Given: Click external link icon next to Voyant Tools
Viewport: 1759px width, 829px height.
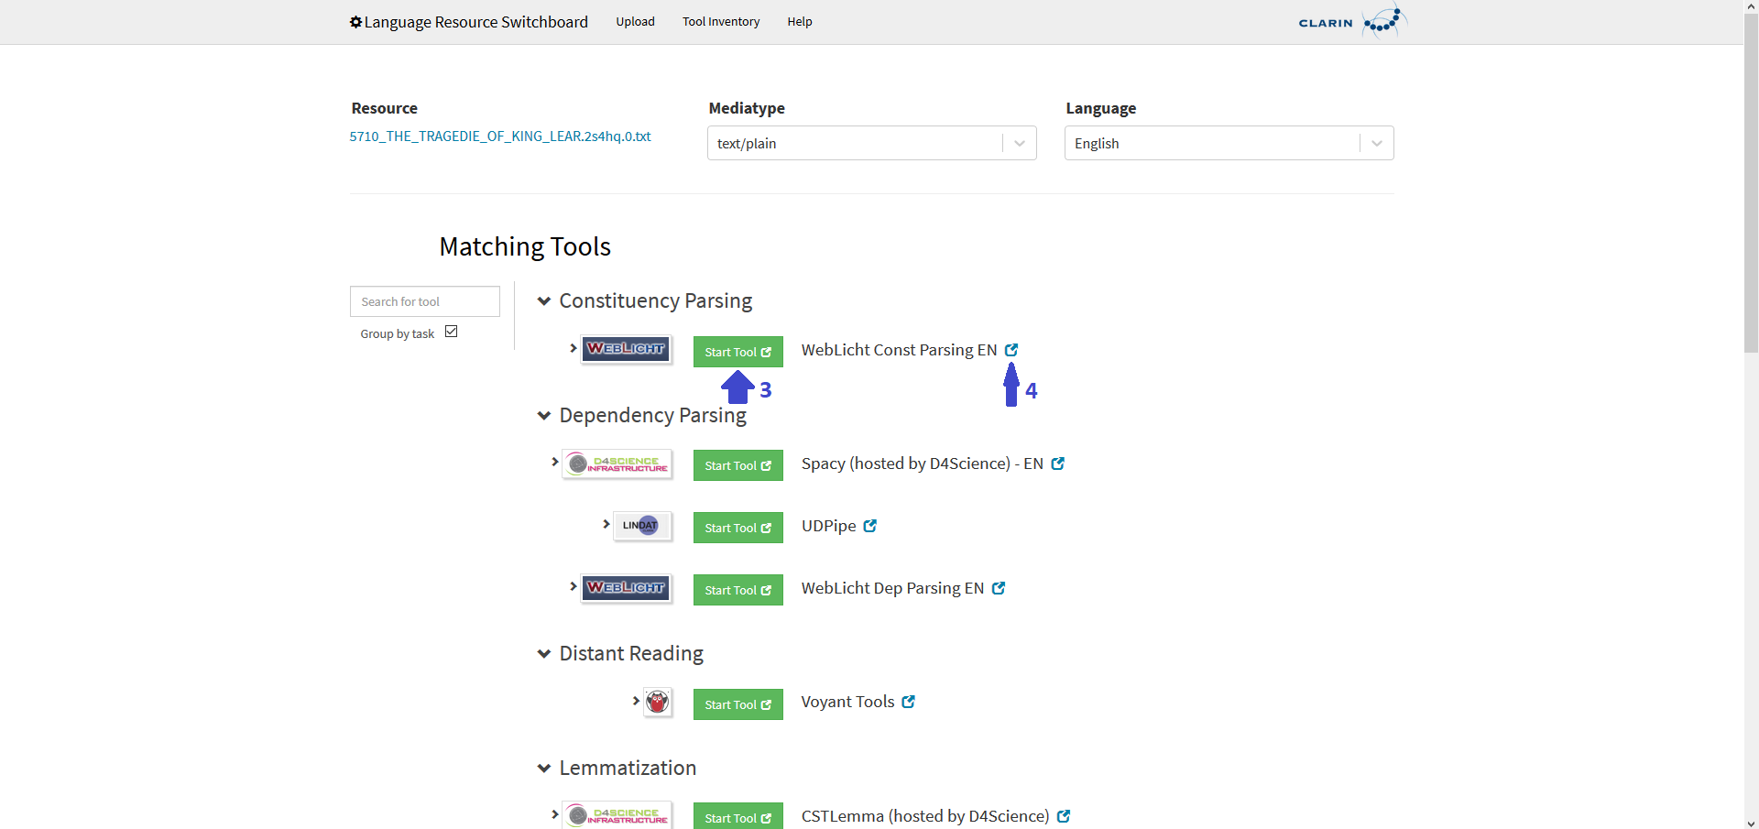Looking at the screenshot, I should [908, 701].
